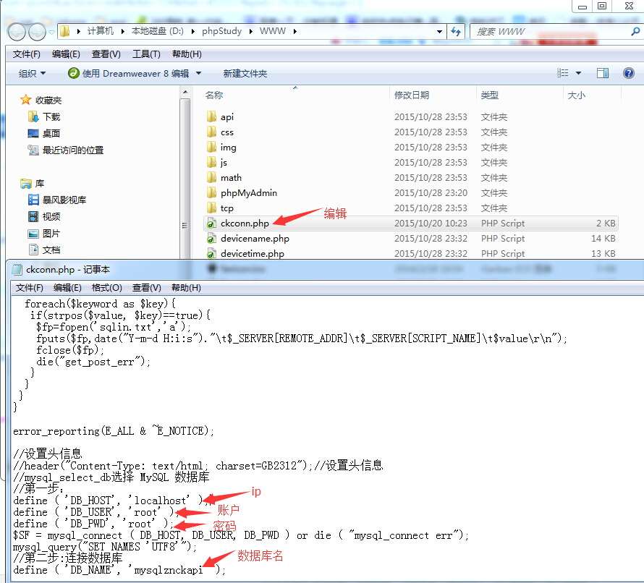
Task: Click 新建文件夹 button
Action: 245,74
